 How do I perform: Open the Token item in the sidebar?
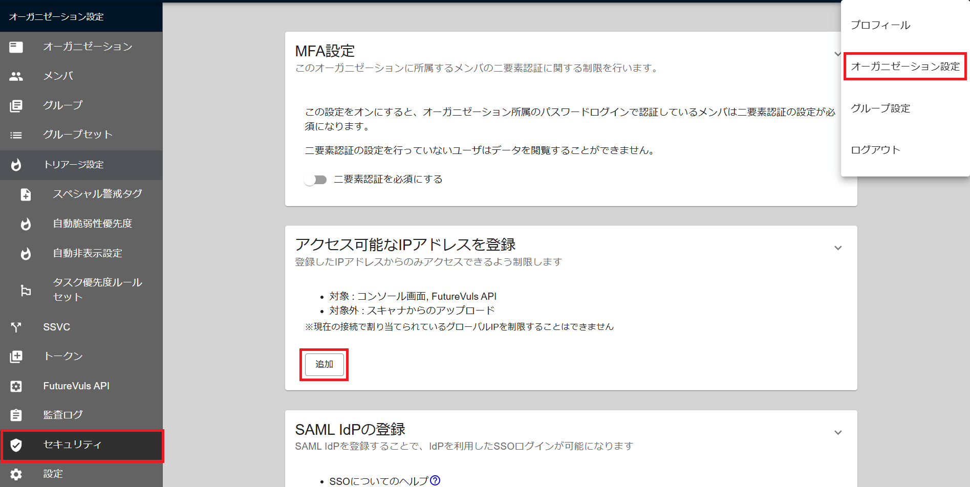63,356
